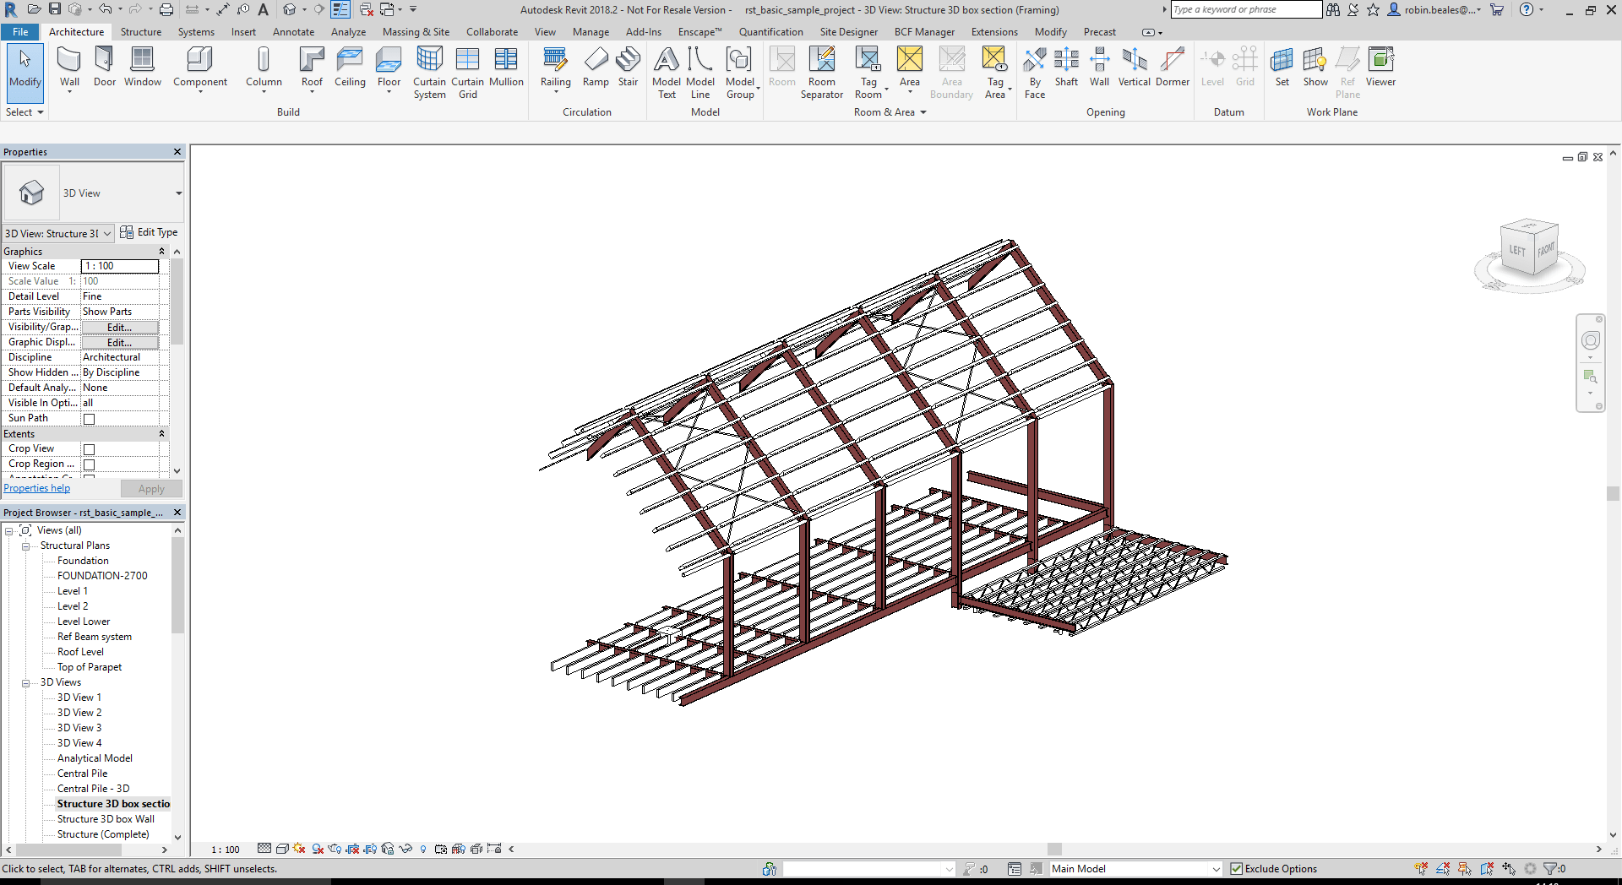Image resolution: width=1622 pixels, height=885 pixels.
Task: Click Edit button for Graphic Display Options
Action: click(119, 343)
